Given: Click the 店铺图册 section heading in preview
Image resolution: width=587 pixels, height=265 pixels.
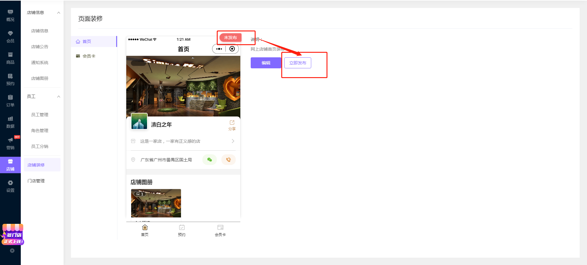Looking at the screenshot, I should pyautogui.click(x=142, y=182).
